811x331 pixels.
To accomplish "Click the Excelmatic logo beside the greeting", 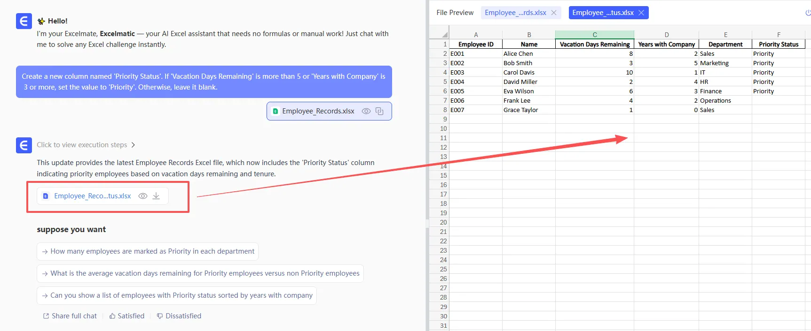I will tap(24, 21).
